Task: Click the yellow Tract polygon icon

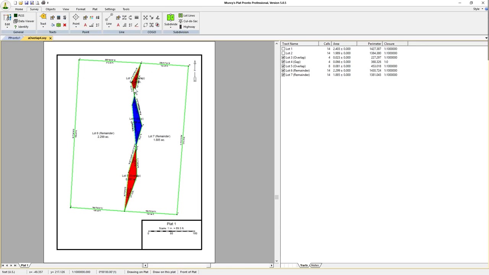Action: click(43, 17)
